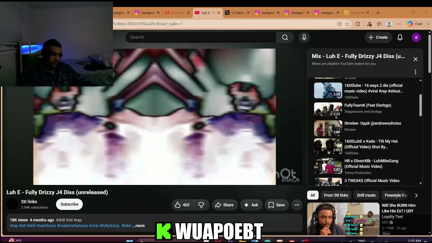Open UDY Loyalty Test video thumbnail
The image size is (432, 243).
pos(343,219)
